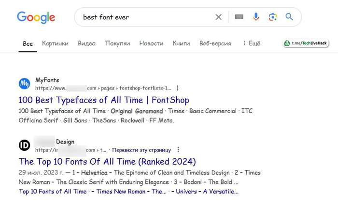Open three-dot menu for Design result
The image size is (338, 208).
178,150
